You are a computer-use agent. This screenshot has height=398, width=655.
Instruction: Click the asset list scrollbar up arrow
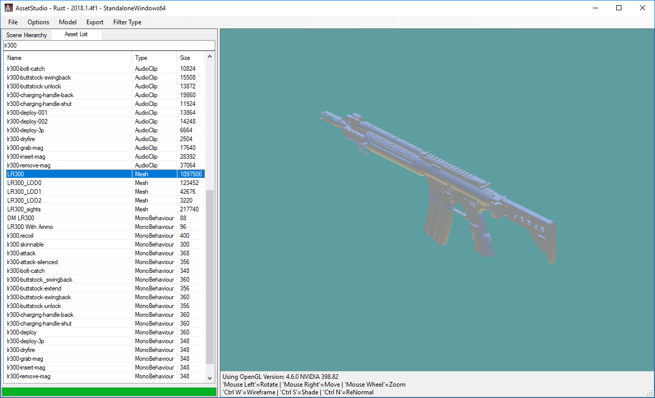pyautogui.click(x=210, y=56)
